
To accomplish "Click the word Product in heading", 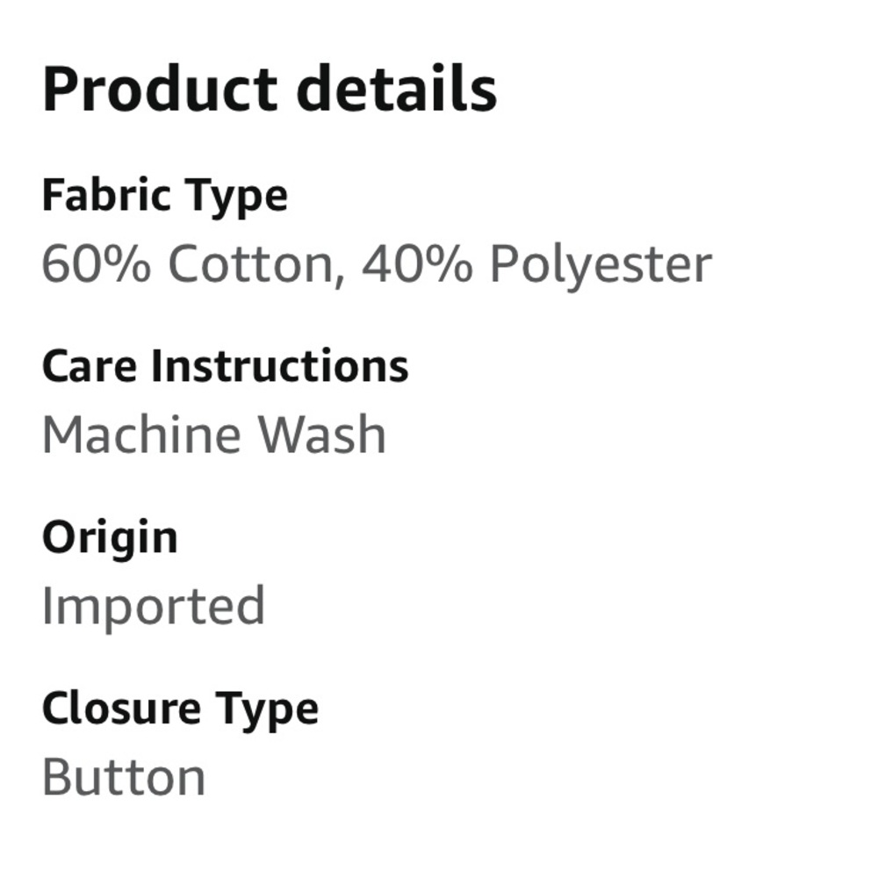I will (160, 89).
